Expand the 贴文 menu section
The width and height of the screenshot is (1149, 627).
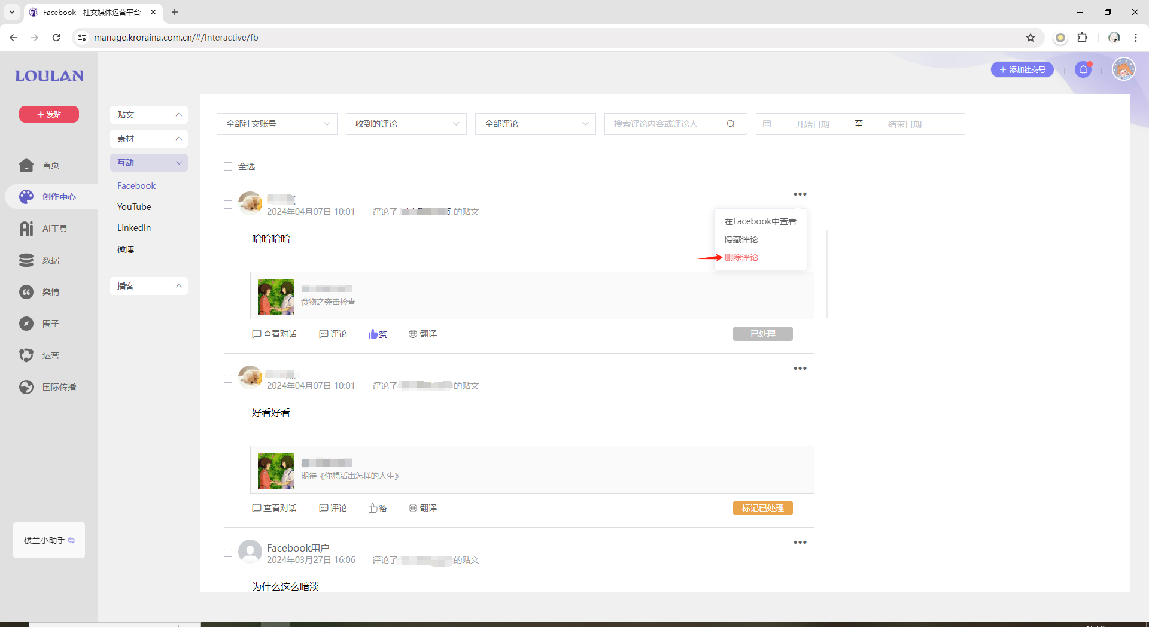(149, 115)
